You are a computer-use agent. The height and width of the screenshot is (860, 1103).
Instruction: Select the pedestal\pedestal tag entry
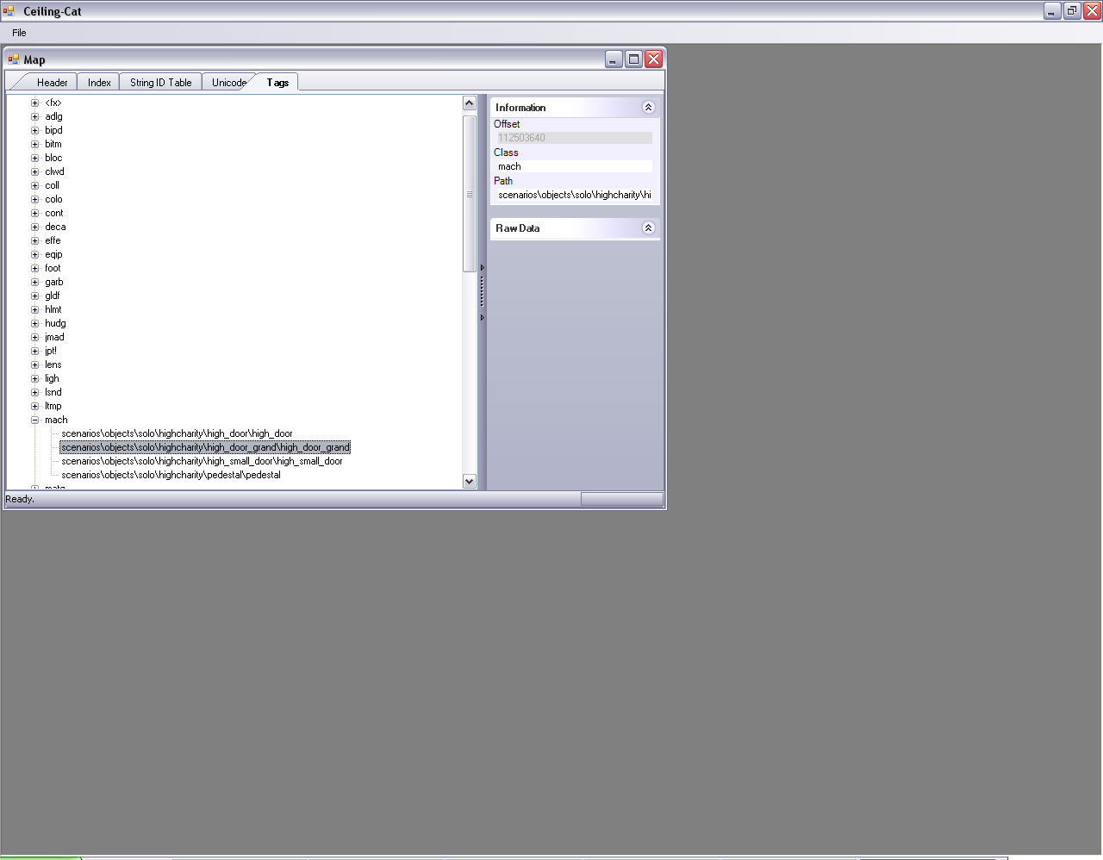[171, 475]
